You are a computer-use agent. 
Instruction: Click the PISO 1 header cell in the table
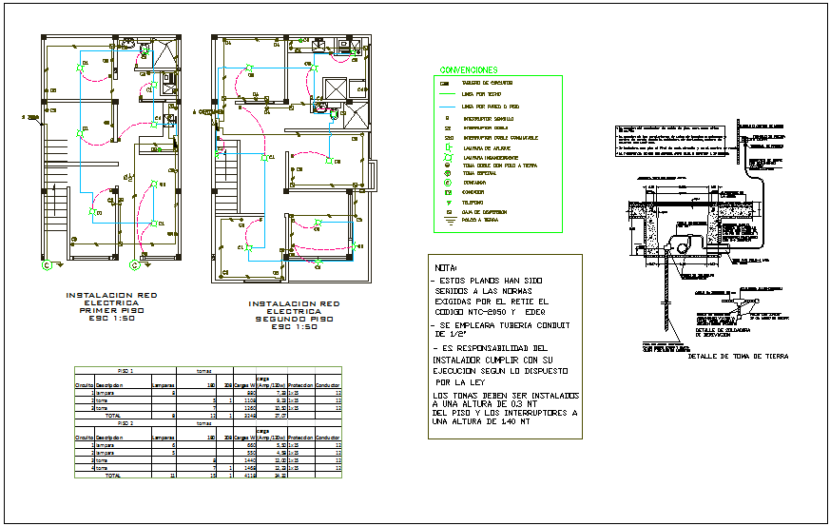(125, 371)
